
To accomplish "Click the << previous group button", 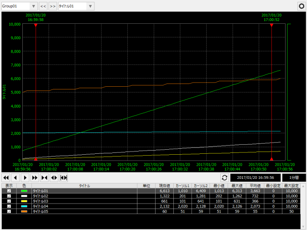I will [x=43, y=6].
